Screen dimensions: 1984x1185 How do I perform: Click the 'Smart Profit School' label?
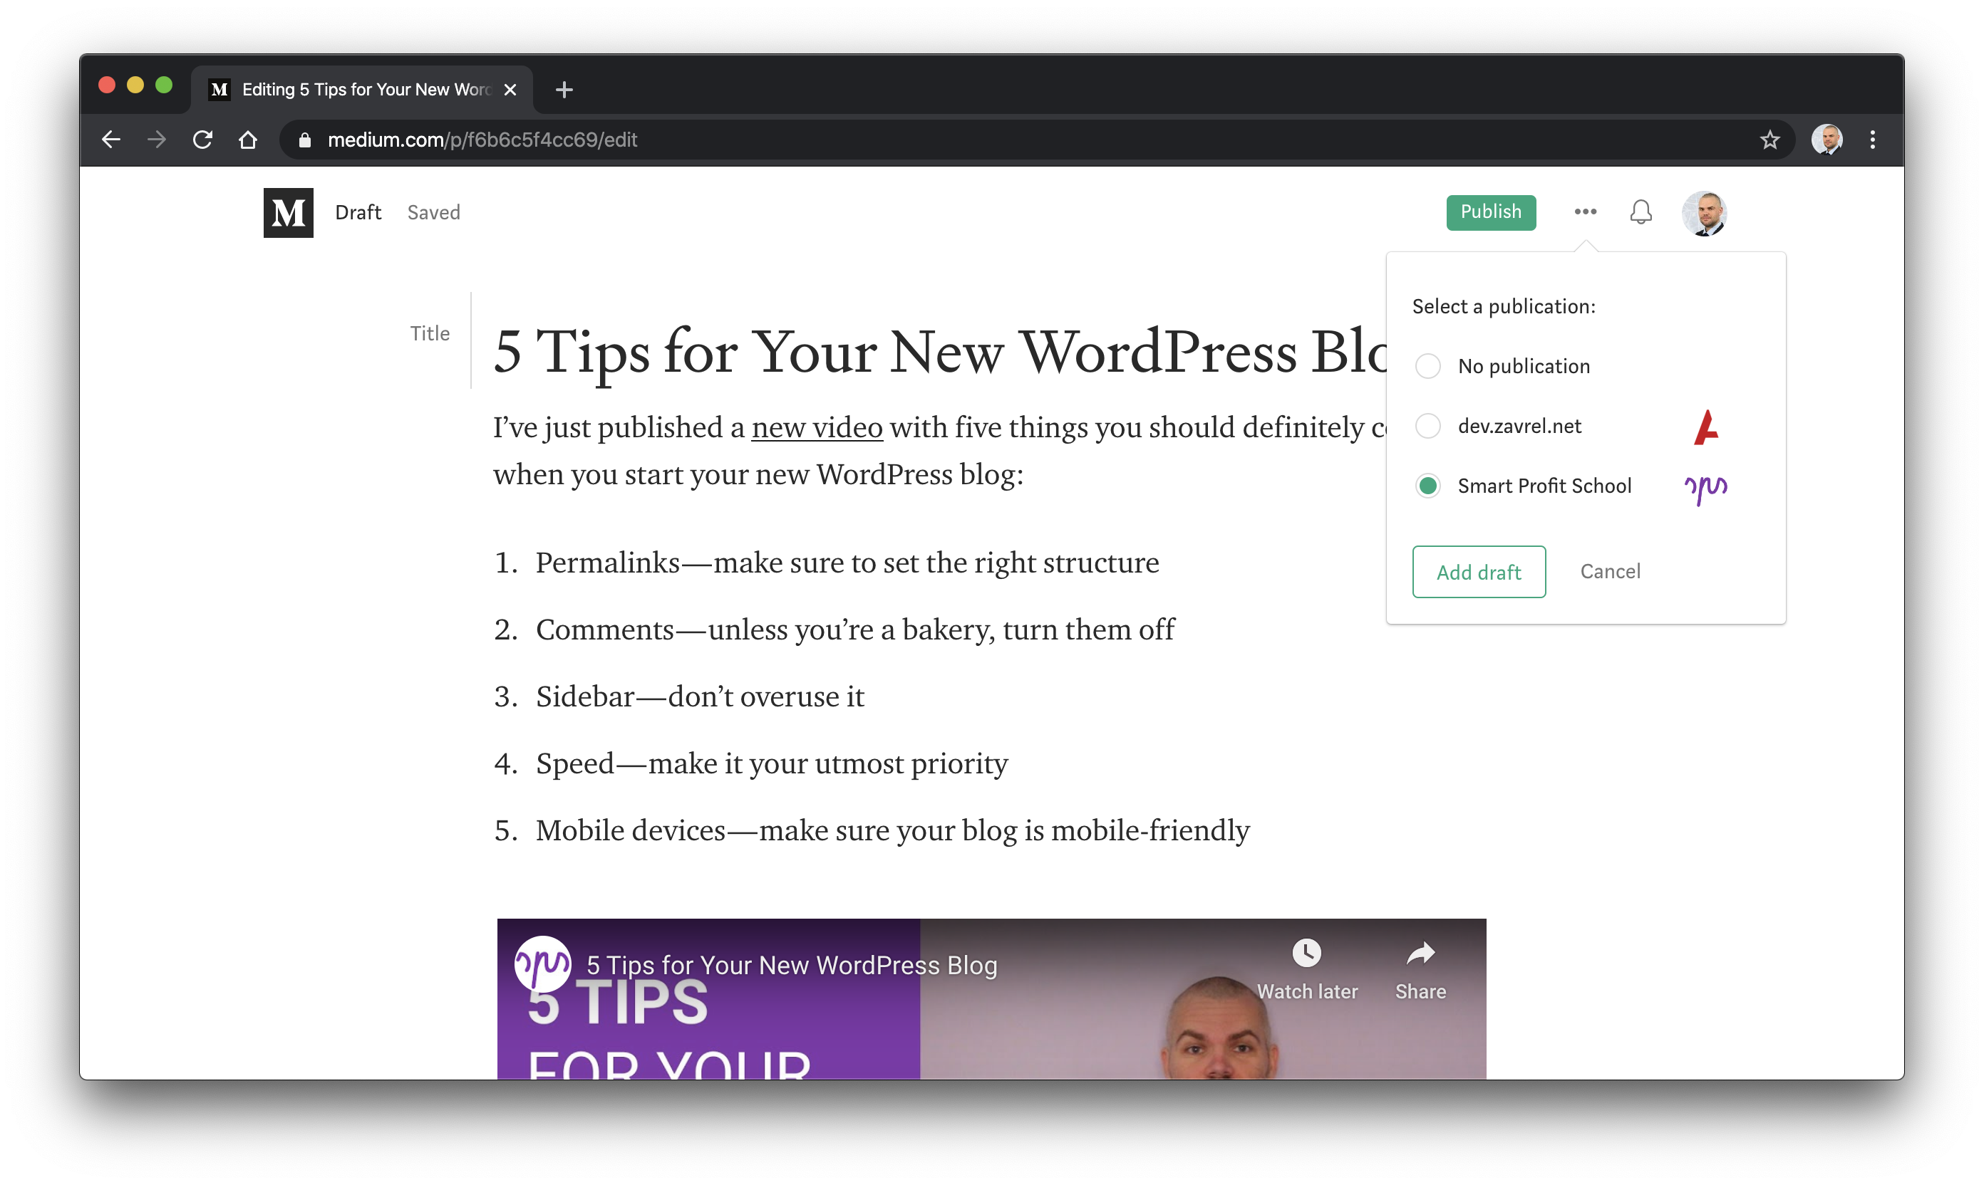(1543, 486)
